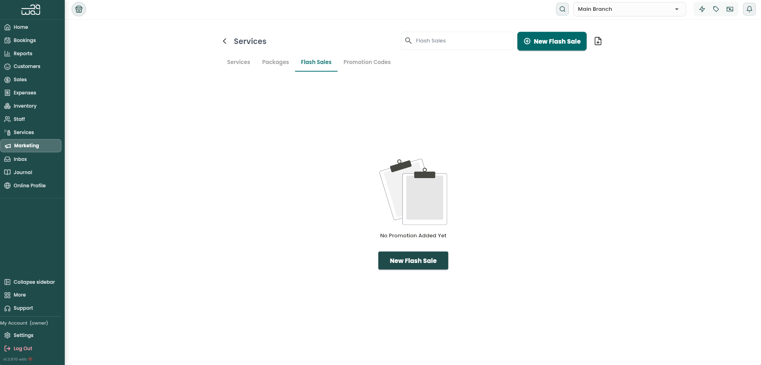Click the Settings gear icon
This screenshot has height=365, width=761.
[x=7, y=335]
